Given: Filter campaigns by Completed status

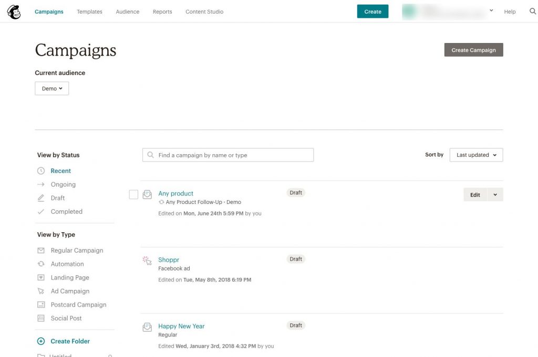Looking at the screenshot, I should pyautogui.click(x=67, y=212).
